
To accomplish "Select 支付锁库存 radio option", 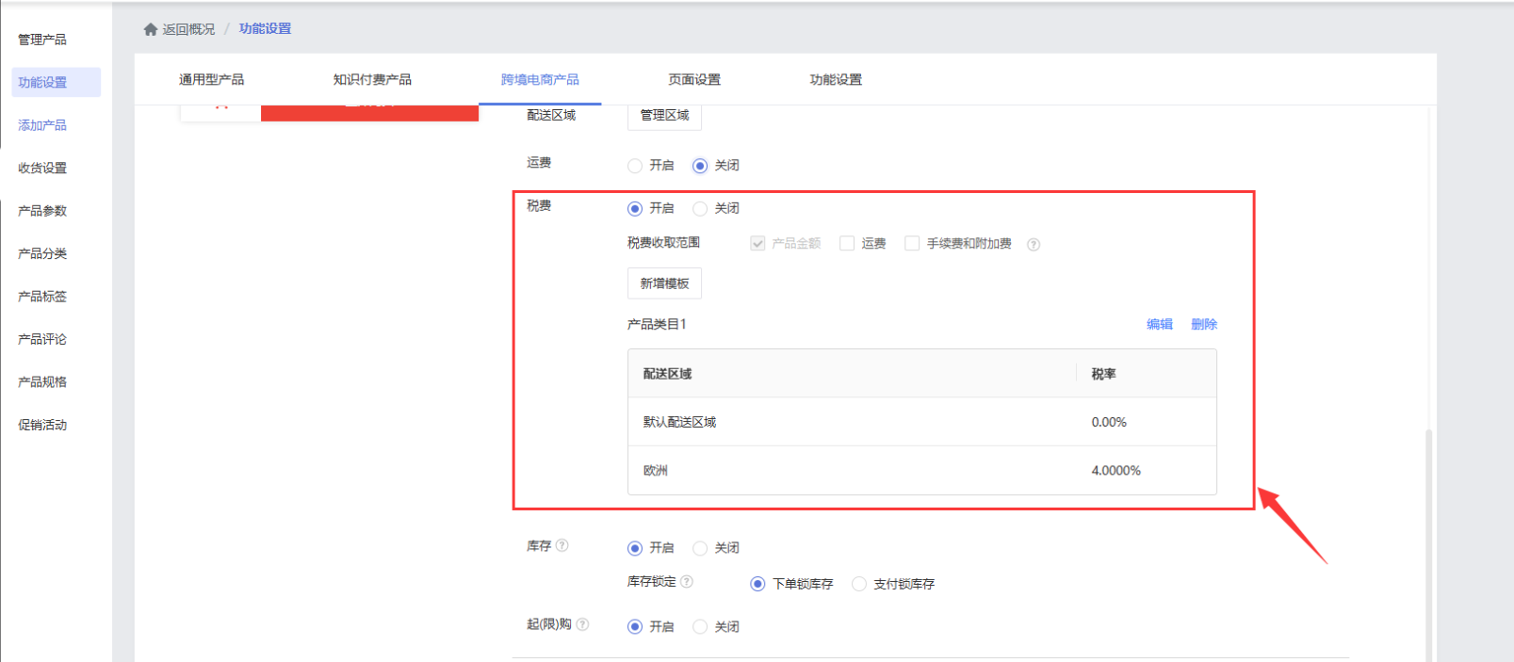I will (859, 584).
